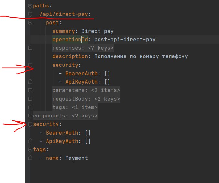Click the top-level tags key
219x183 pixels.
39,150
